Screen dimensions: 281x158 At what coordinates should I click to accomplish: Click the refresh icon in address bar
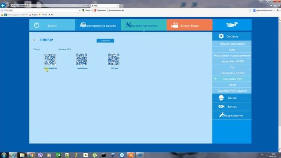point(88,6)
